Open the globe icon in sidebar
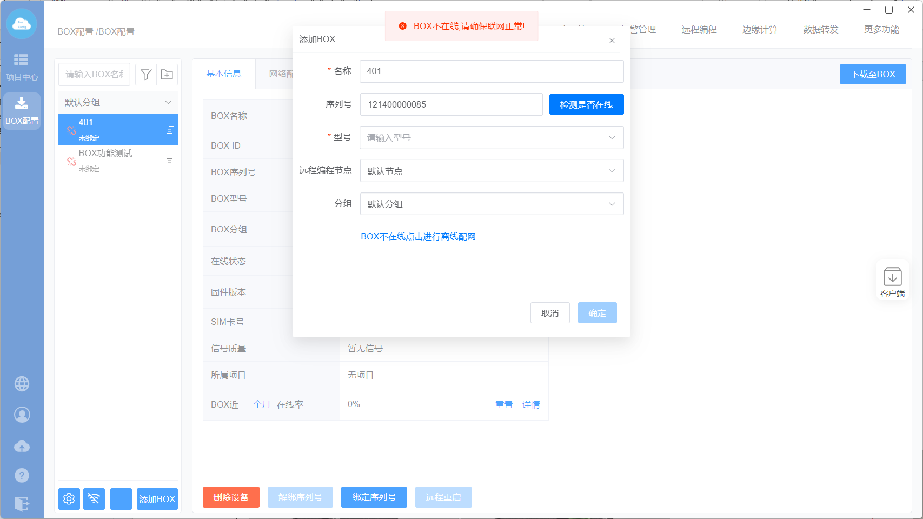Screen dimensions: 923x519 [22, 384]
